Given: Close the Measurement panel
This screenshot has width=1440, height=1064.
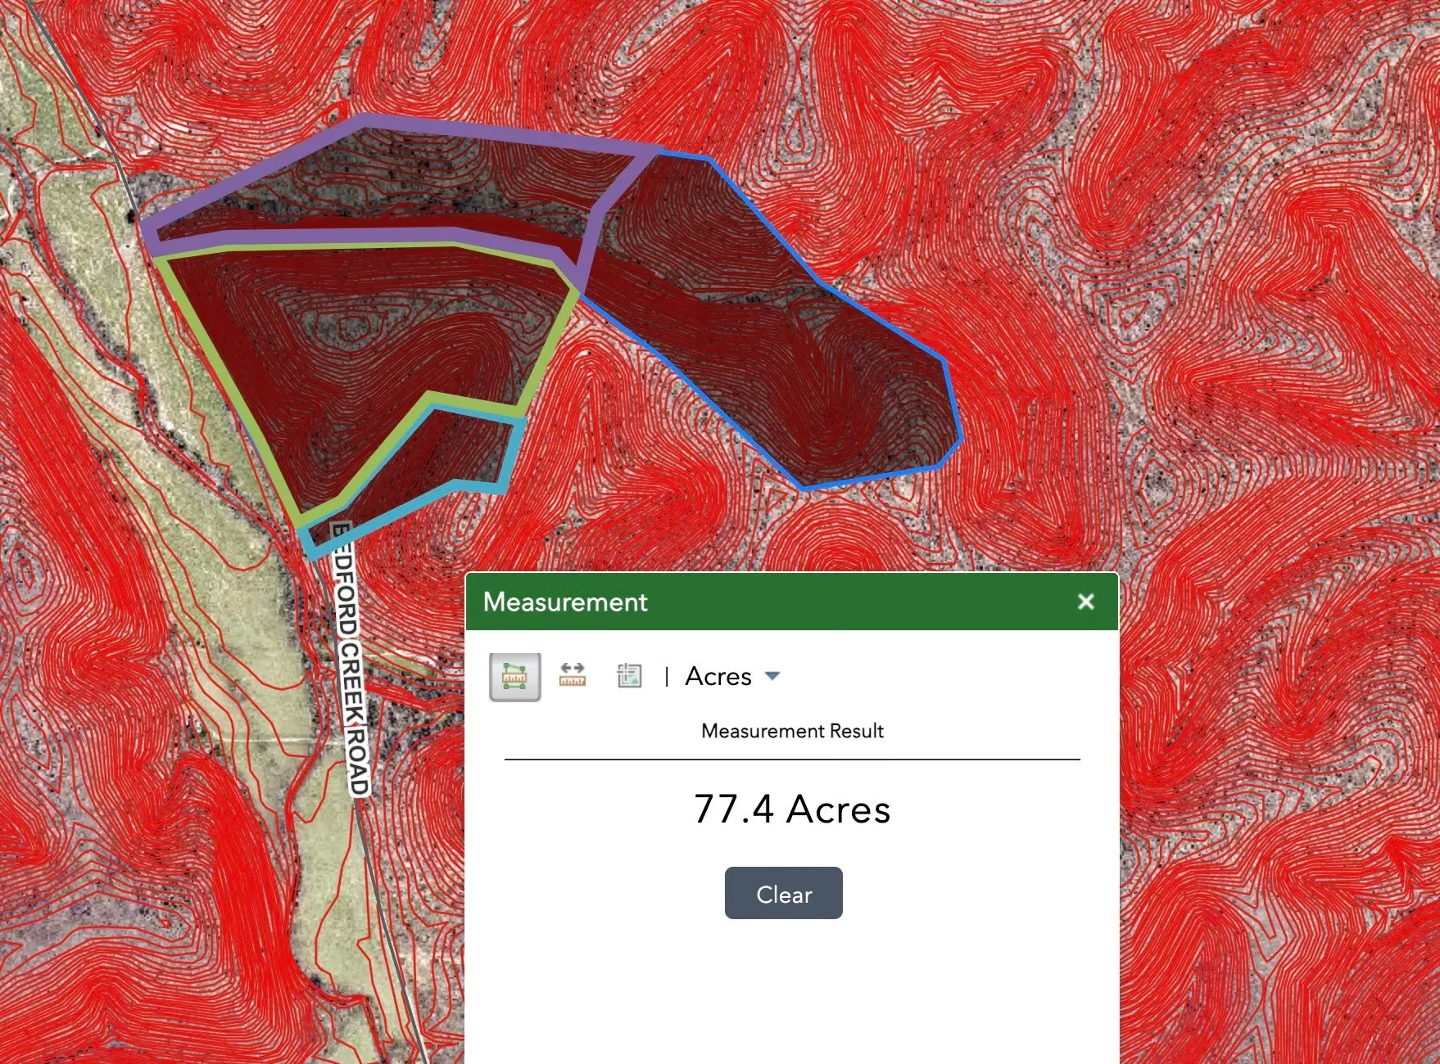Looking at the screenshot, I should [1085, 602].
